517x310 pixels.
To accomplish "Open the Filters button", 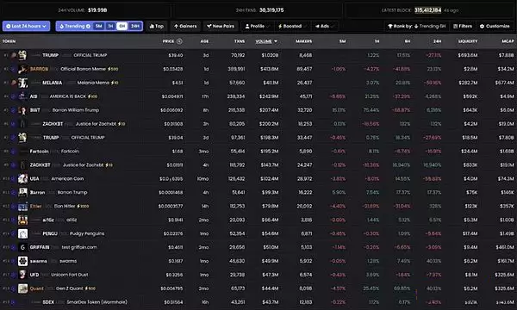I will (463, 26).
